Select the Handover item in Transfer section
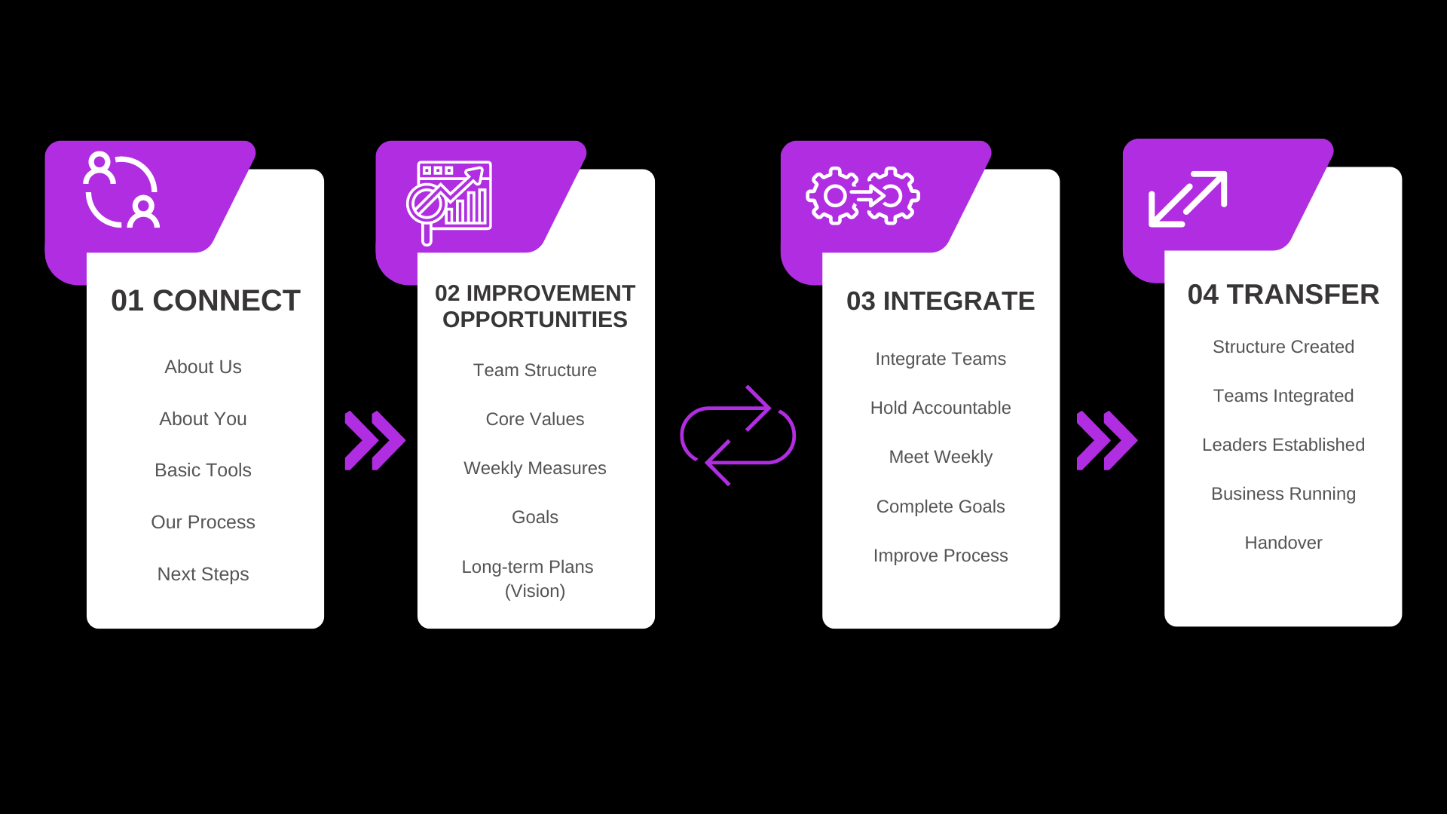Image resolution: width=1447 pixels, height=814 pixels. [x=1281, y=543]
